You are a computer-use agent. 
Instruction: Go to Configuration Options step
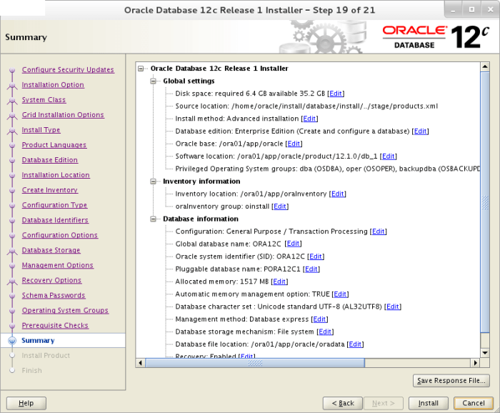coord(59,235)
